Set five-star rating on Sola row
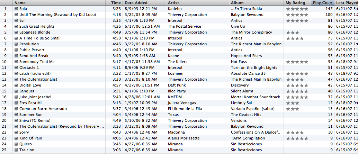 click(x=297, y=9)
